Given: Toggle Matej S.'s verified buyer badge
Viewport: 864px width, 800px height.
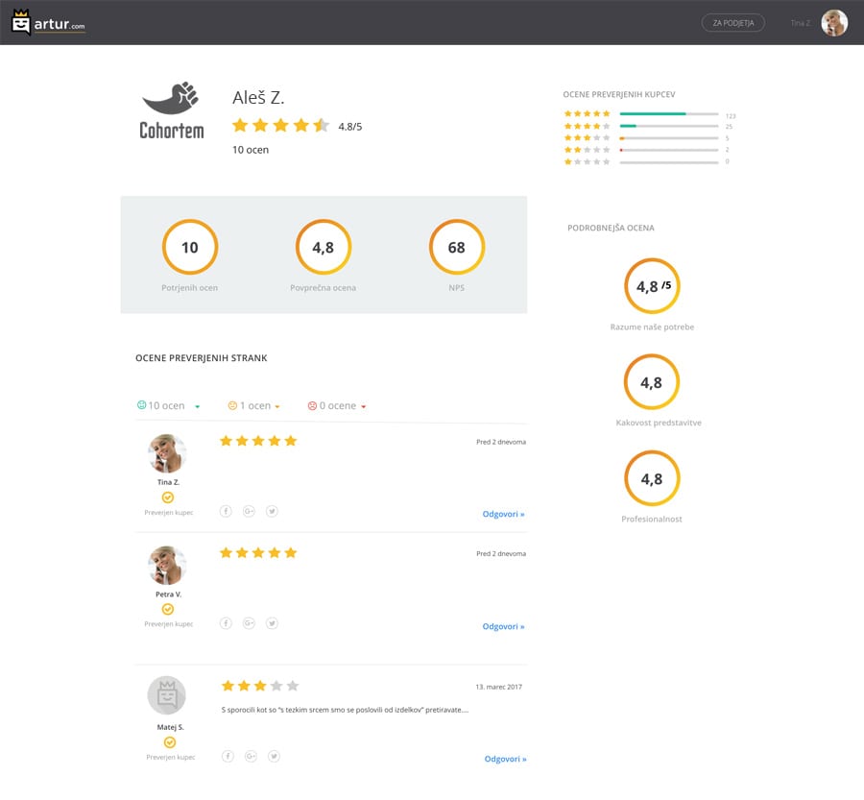Looking at the screenshot, I should [x=169, y=740].
